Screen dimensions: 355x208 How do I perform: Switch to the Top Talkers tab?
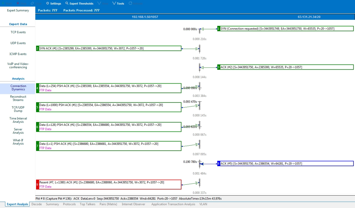(x=88, y=204)
